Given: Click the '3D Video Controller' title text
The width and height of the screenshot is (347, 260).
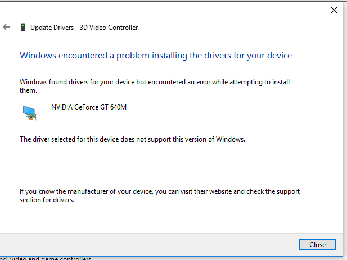Looking at the screenshot, I should click(109, 28).
